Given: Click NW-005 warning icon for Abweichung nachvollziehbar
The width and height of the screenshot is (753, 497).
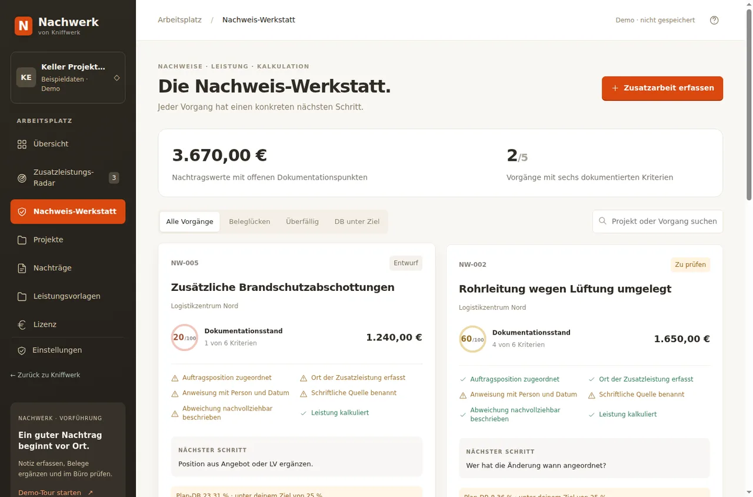Looking at the screenshot, I should [175, 413].
